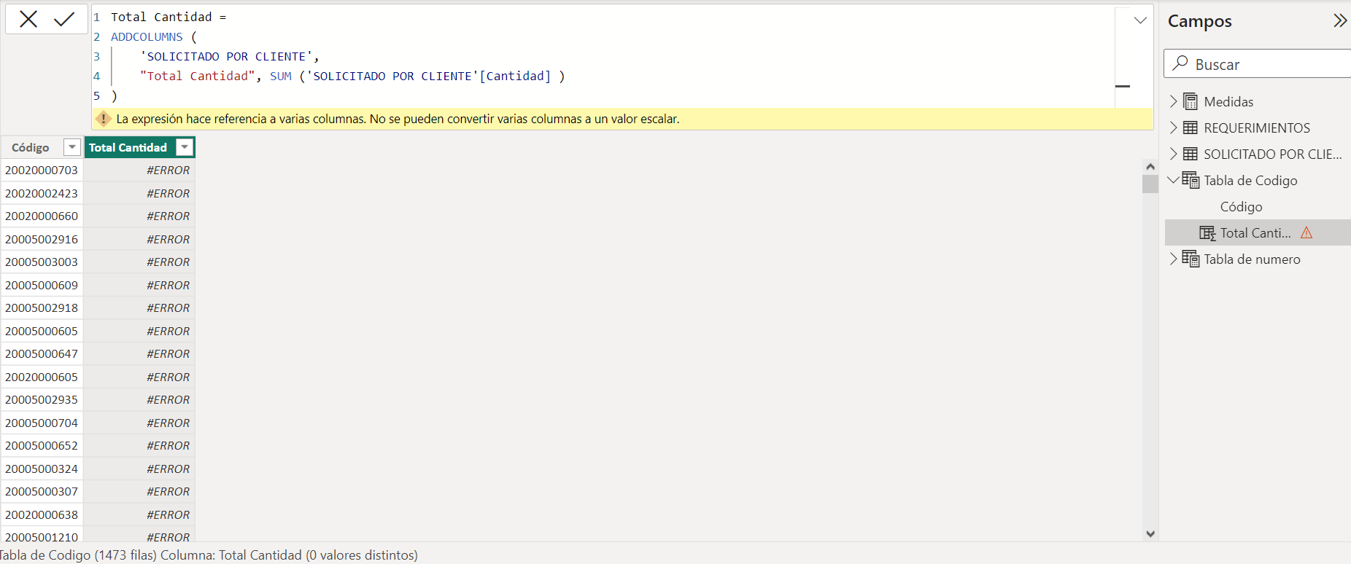This screenshot has width=1351, height=564.
Task: Click the scroll down arrow of the table
Action: [x=1150, y=534]
